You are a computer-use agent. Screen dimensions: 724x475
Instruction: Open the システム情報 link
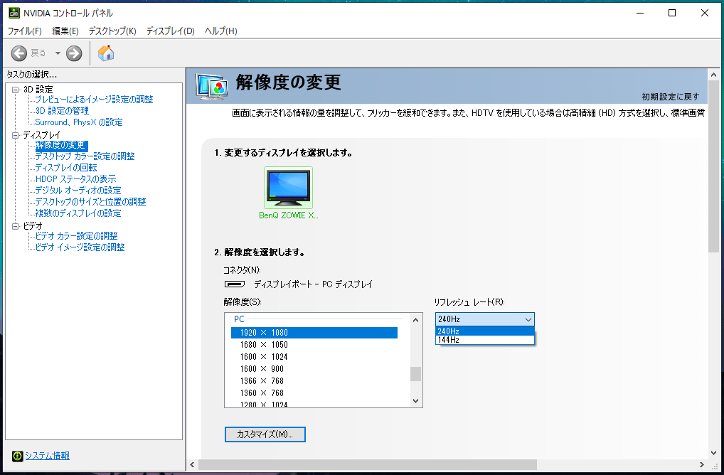point(47,456)
